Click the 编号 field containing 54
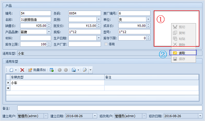This screenshot has width=205, height=121. [36, 13]
